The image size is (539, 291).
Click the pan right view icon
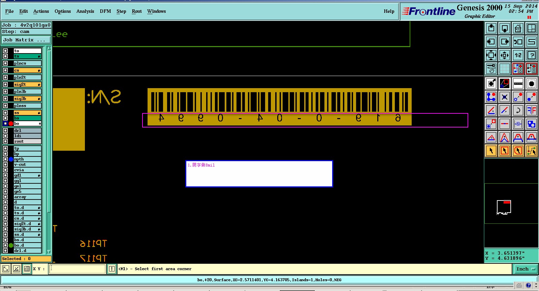(x=505, y=42)
